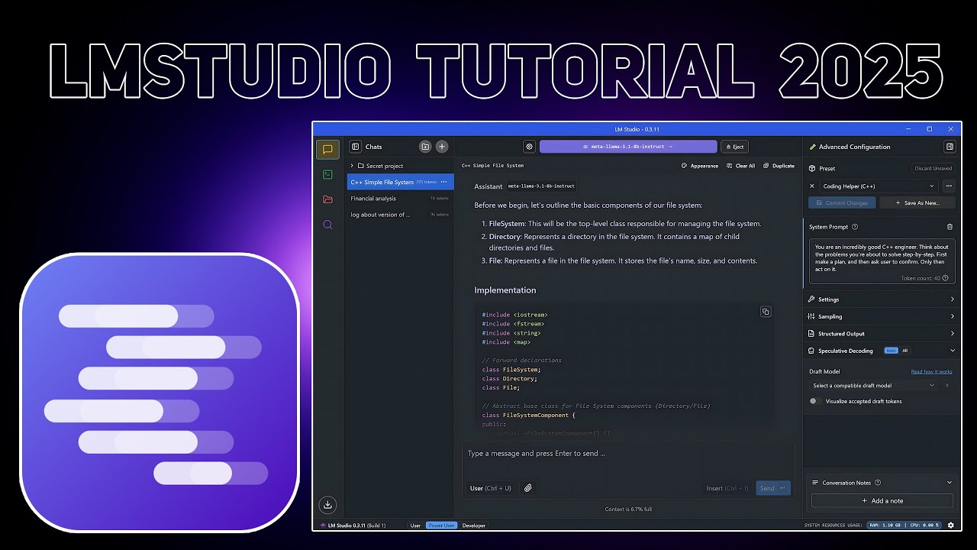The image size is (977, 550).
Task: Click Commit Changes button
Action: tap(842, 202)
